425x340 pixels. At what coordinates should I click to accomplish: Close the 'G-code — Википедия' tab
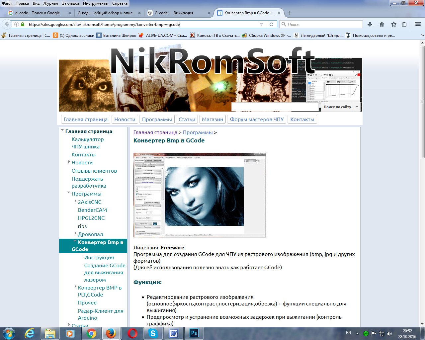point(209,13)
